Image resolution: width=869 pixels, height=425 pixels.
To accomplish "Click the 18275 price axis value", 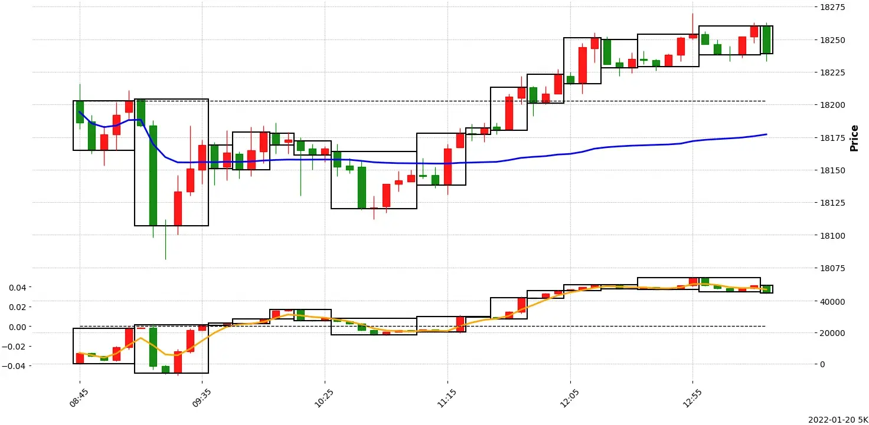I will (833, 8).
